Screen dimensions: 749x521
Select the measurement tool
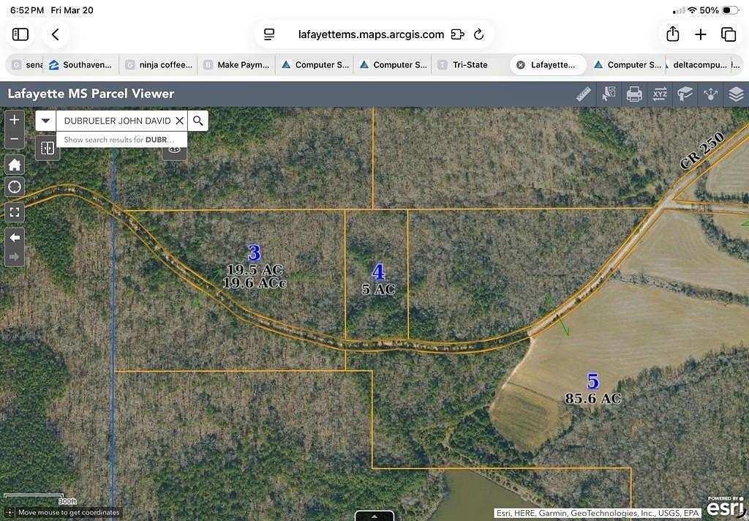pyautogui.click(x=584, y=94)
